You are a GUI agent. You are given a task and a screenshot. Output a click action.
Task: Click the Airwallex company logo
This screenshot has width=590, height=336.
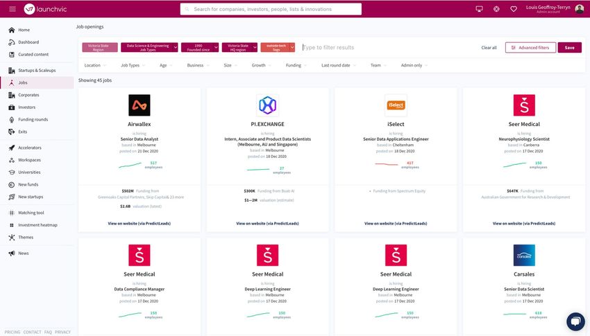140,105
